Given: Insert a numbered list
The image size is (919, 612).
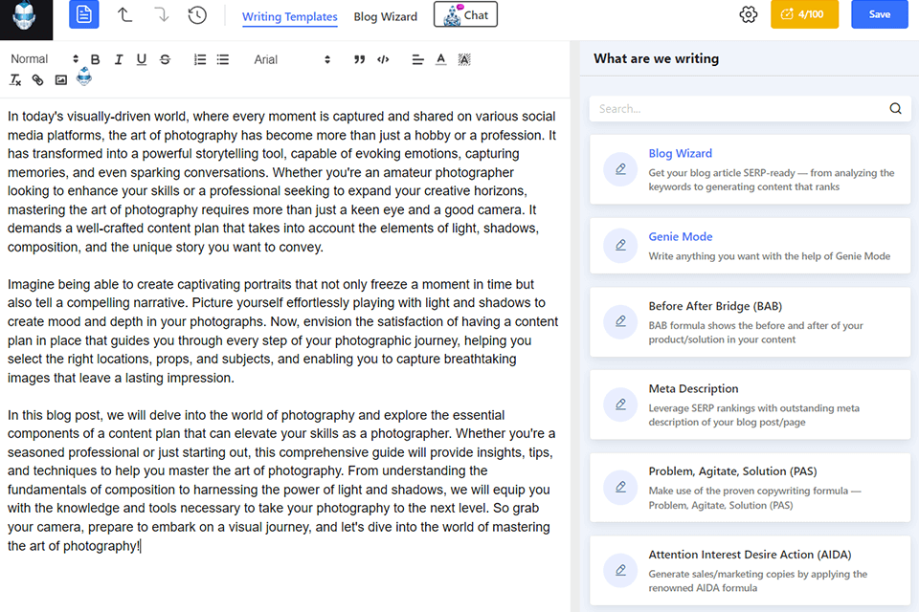Looking at the screenshot, I should (x=200, y=59).
